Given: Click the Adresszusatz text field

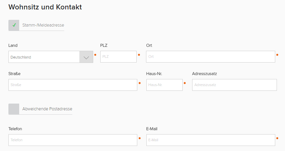Looking at the screenshot, I should (234, 85).
